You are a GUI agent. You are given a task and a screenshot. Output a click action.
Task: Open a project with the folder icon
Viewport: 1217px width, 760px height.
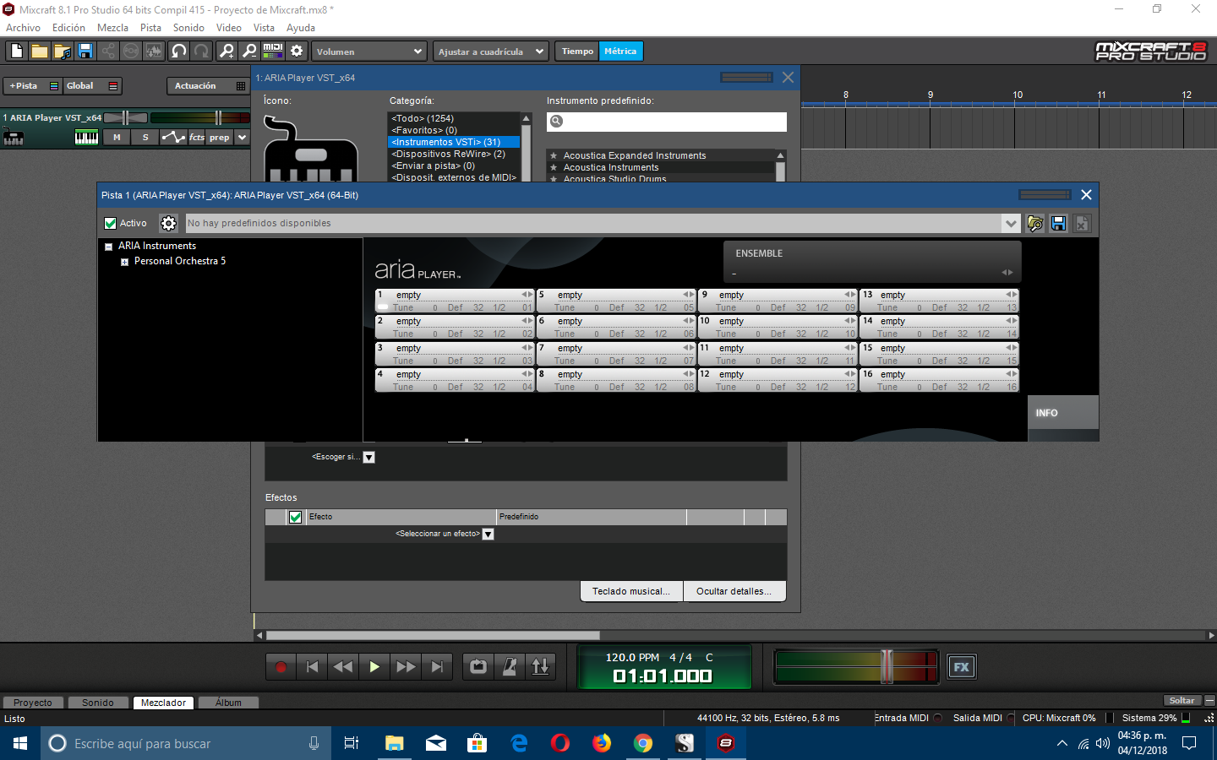point(40,52)
